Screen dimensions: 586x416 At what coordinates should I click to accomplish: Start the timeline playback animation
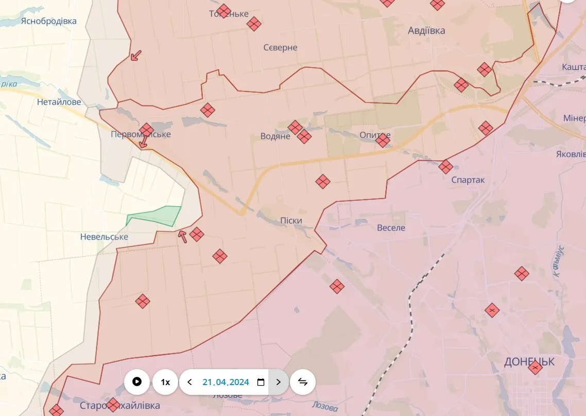click(x=137, y=382)
